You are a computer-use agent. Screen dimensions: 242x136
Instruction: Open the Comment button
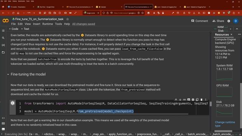(199, 21)
